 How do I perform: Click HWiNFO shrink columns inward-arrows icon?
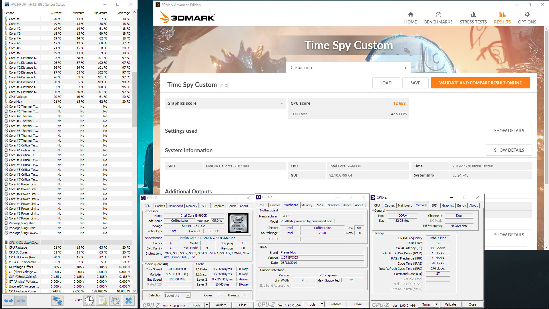point(21,301)
